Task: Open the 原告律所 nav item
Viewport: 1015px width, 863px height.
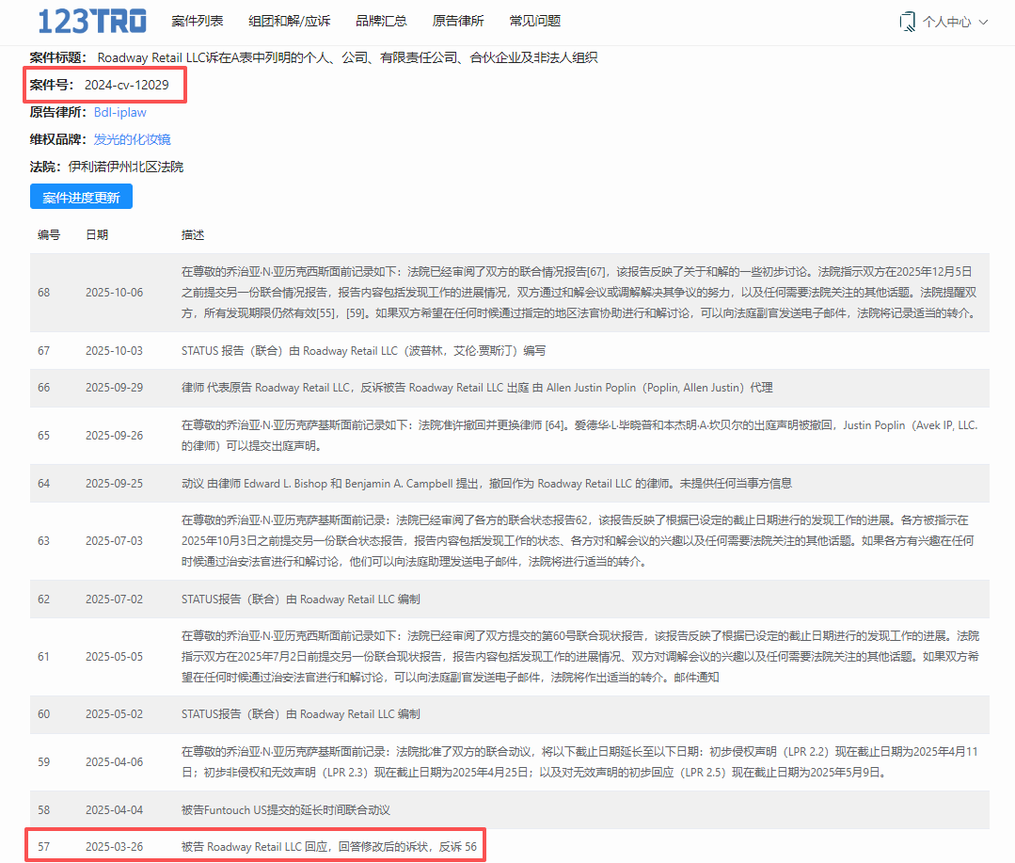Action: coord(458,21)
